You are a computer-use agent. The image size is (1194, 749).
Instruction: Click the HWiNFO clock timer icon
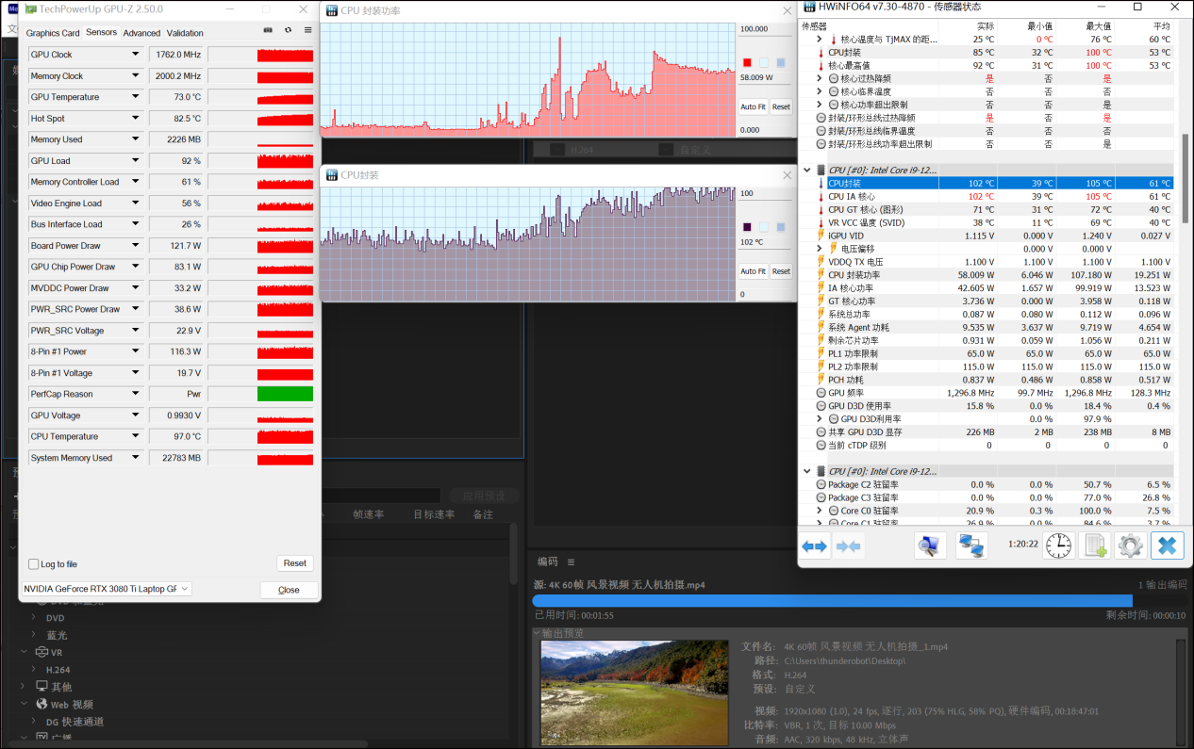coord(1058,545)
